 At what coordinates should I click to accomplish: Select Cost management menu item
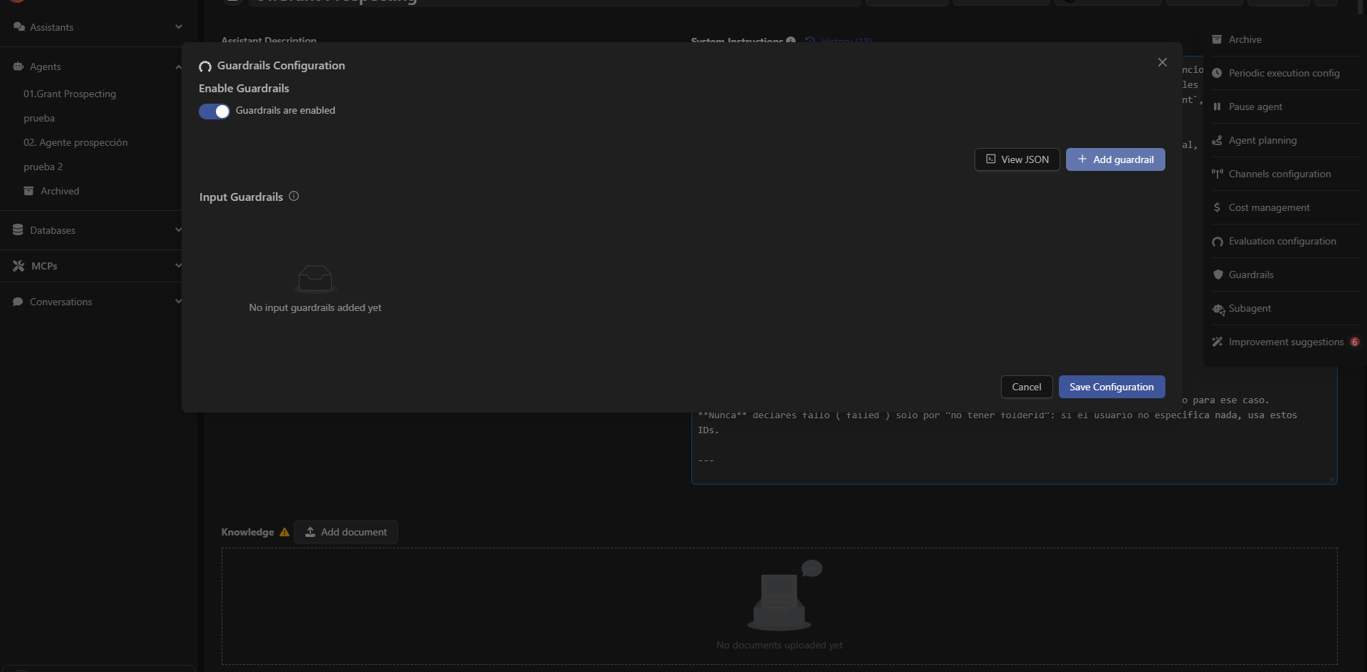click(x=1285, y=207)
